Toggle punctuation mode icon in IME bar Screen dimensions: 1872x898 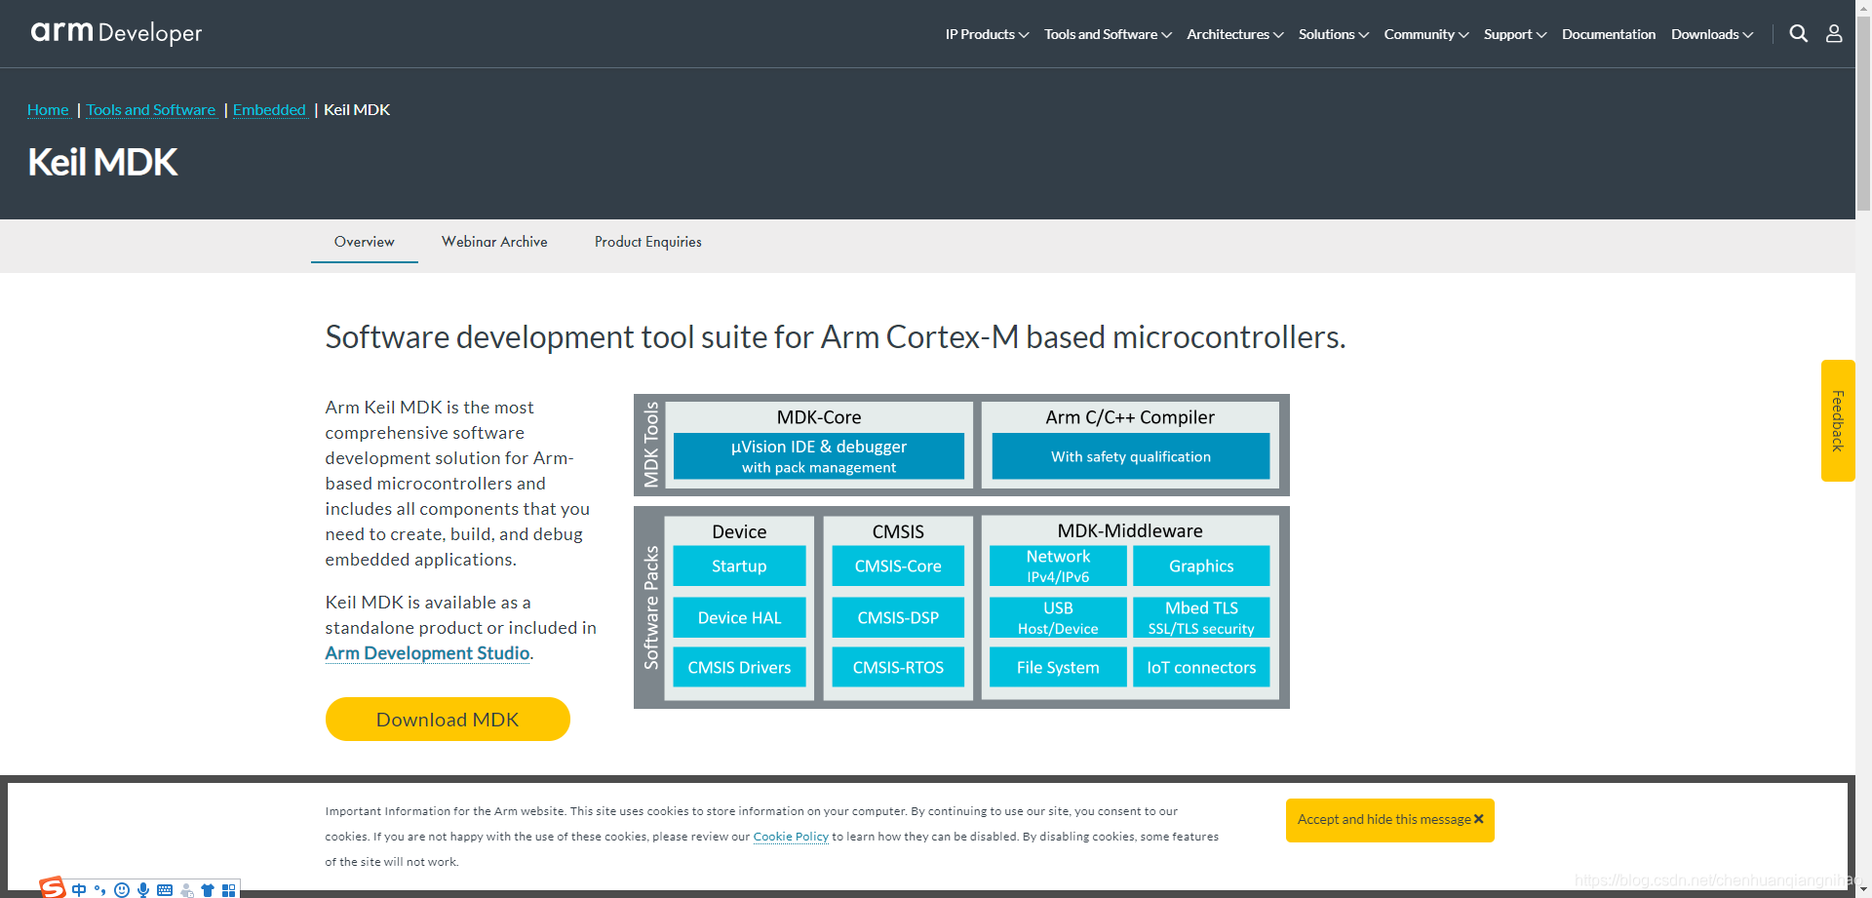point(99,890)
